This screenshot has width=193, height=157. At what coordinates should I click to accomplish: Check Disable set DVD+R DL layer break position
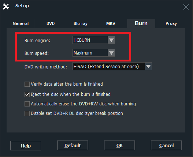click(27, 113)
